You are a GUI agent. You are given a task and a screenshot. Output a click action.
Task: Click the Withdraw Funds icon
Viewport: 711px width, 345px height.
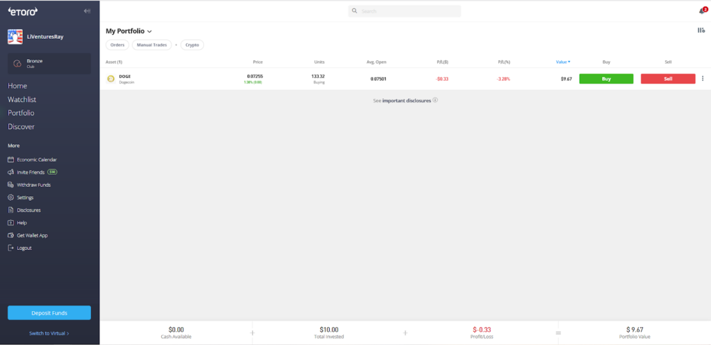pos(11,185)
